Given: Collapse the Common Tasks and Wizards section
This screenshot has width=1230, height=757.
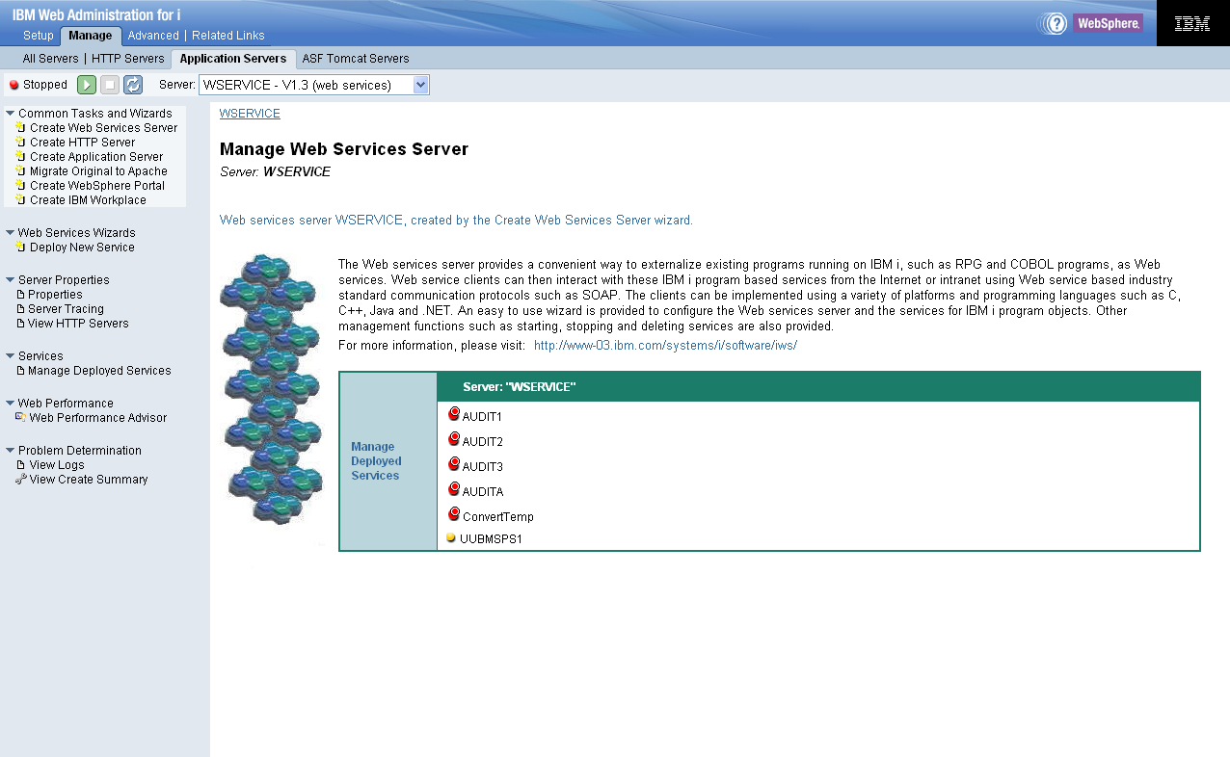Looking at the screenshot, I should coord(11,113).
